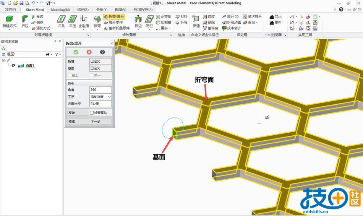Toggle 页面1 checkbox in structure browser
The height and width of the screenshot is (216, 363).
click(x=14, y=65)
